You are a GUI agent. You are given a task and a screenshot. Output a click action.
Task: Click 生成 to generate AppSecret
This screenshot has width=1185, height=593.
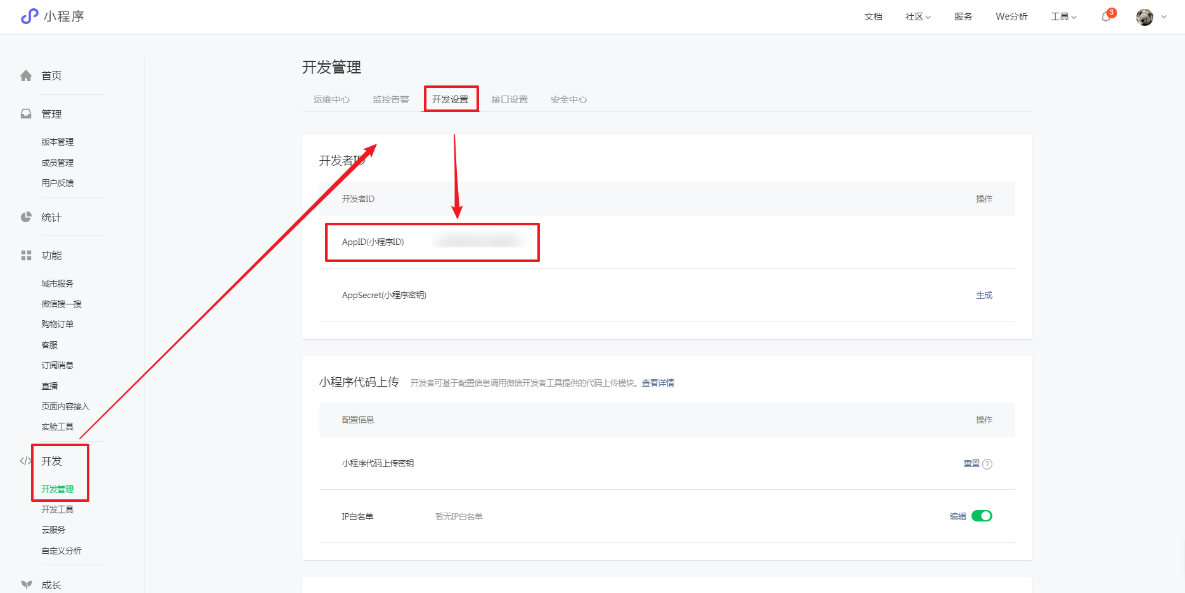point(984,295)
